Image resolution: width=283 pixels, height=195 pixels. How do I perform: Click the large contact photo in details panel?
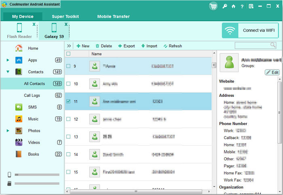229,62
